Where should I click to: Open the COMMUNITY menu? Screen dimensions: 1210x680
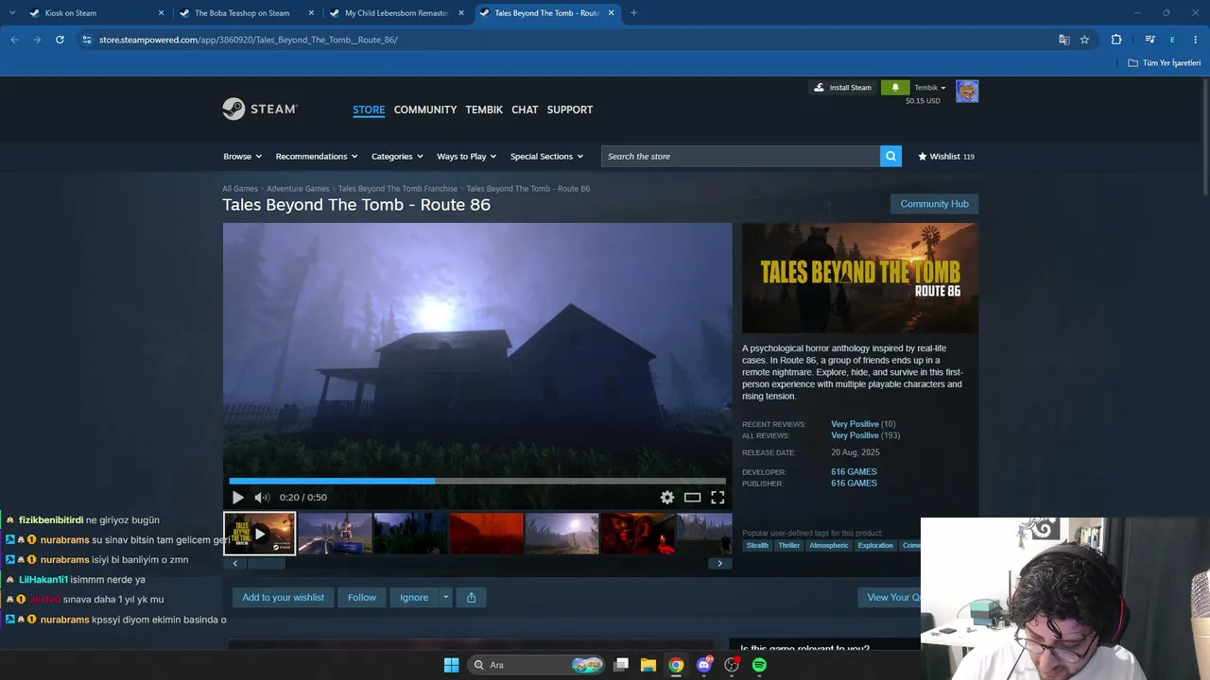point(425,110)
